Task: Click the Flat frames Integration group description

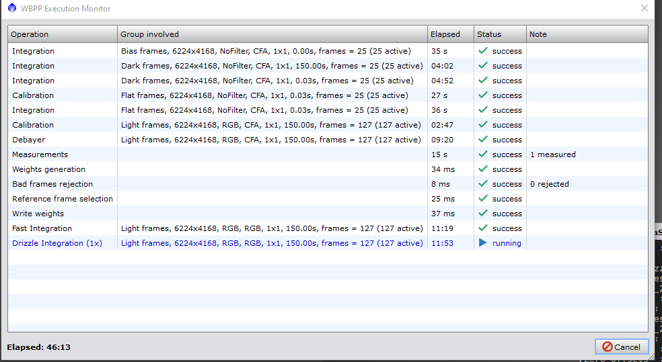Action: [264, 110]
